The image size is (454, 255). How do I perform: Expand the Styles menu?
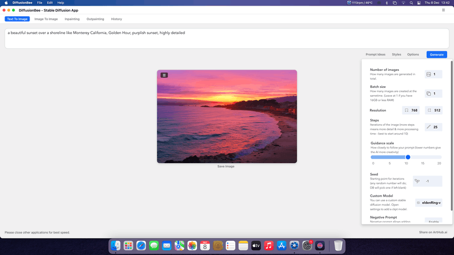pyautogui.click(x=396, y=54)
